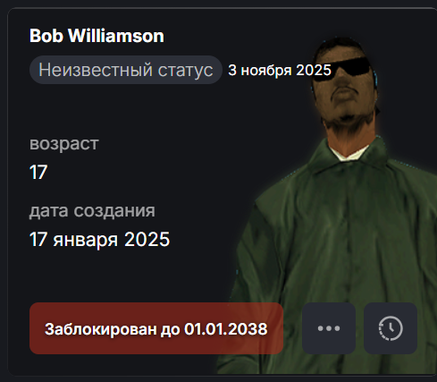437x382 pixels.
Task: Click the red 'Заблокирован до 01.01.2038' button
Action: pos(156,328)
